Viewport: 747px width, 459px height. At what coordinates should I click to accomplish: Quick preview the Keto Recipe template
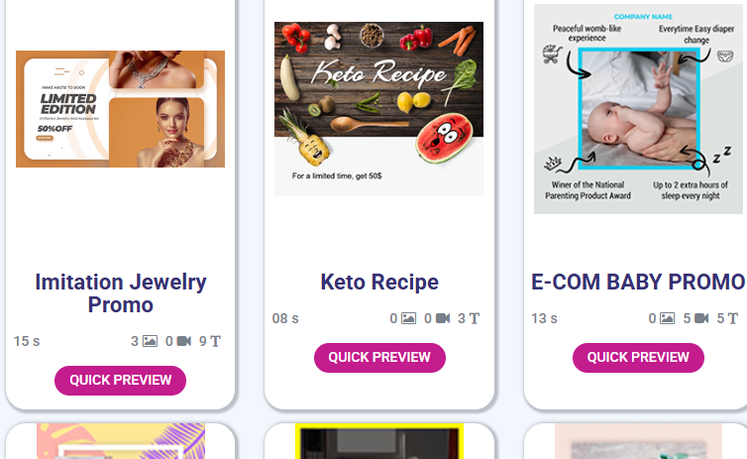379,358
